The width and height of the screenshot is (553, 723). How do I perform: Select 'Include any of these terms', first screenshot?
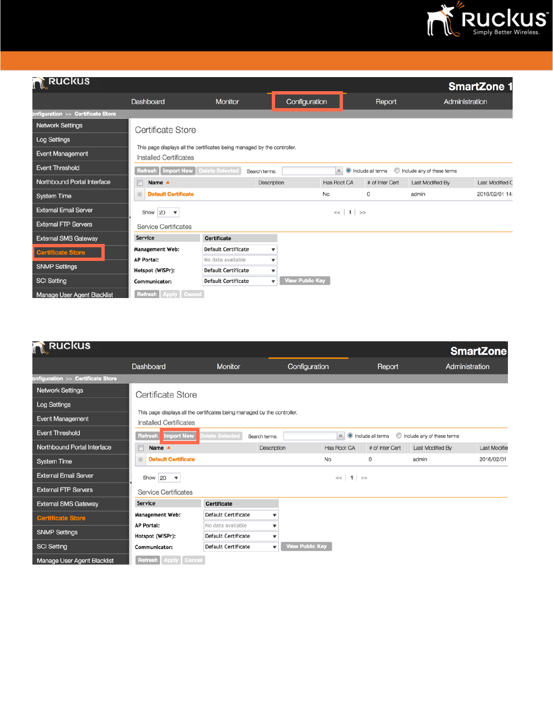tap(397, 171)
